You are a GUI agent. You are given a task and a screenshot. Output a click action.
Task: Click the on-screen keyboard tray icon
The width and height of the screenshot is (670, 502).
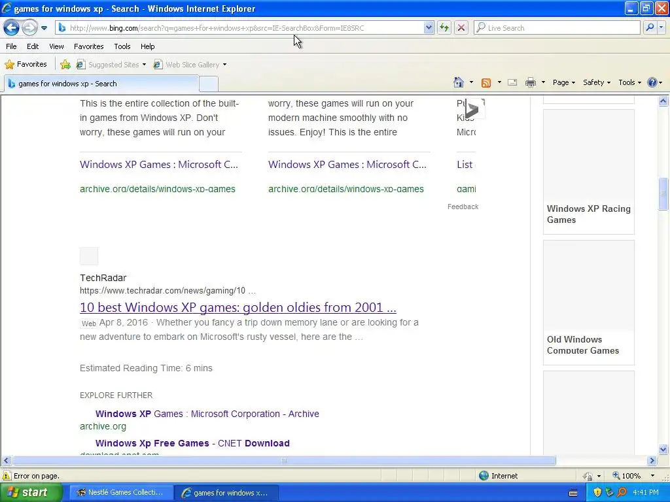[573, 493]
